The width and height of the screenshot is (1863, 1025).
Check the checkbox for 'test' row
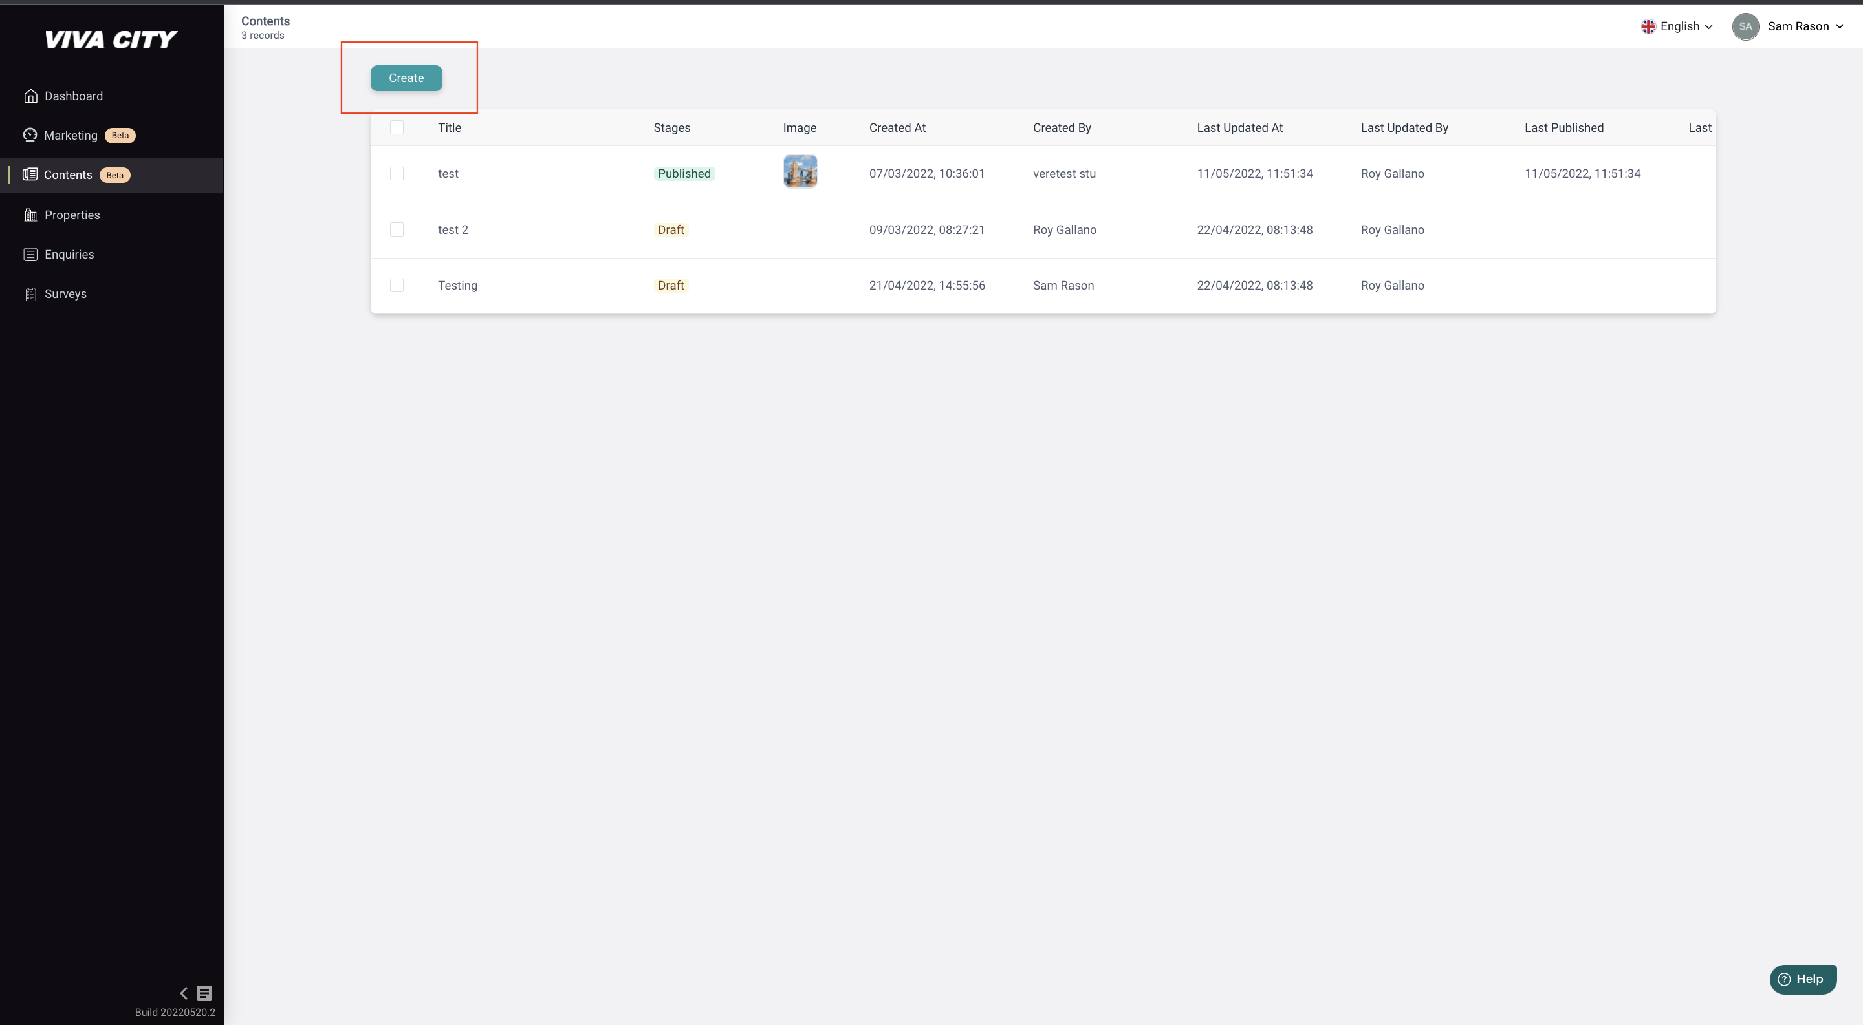pyautogui.click(x=397, y=173)
